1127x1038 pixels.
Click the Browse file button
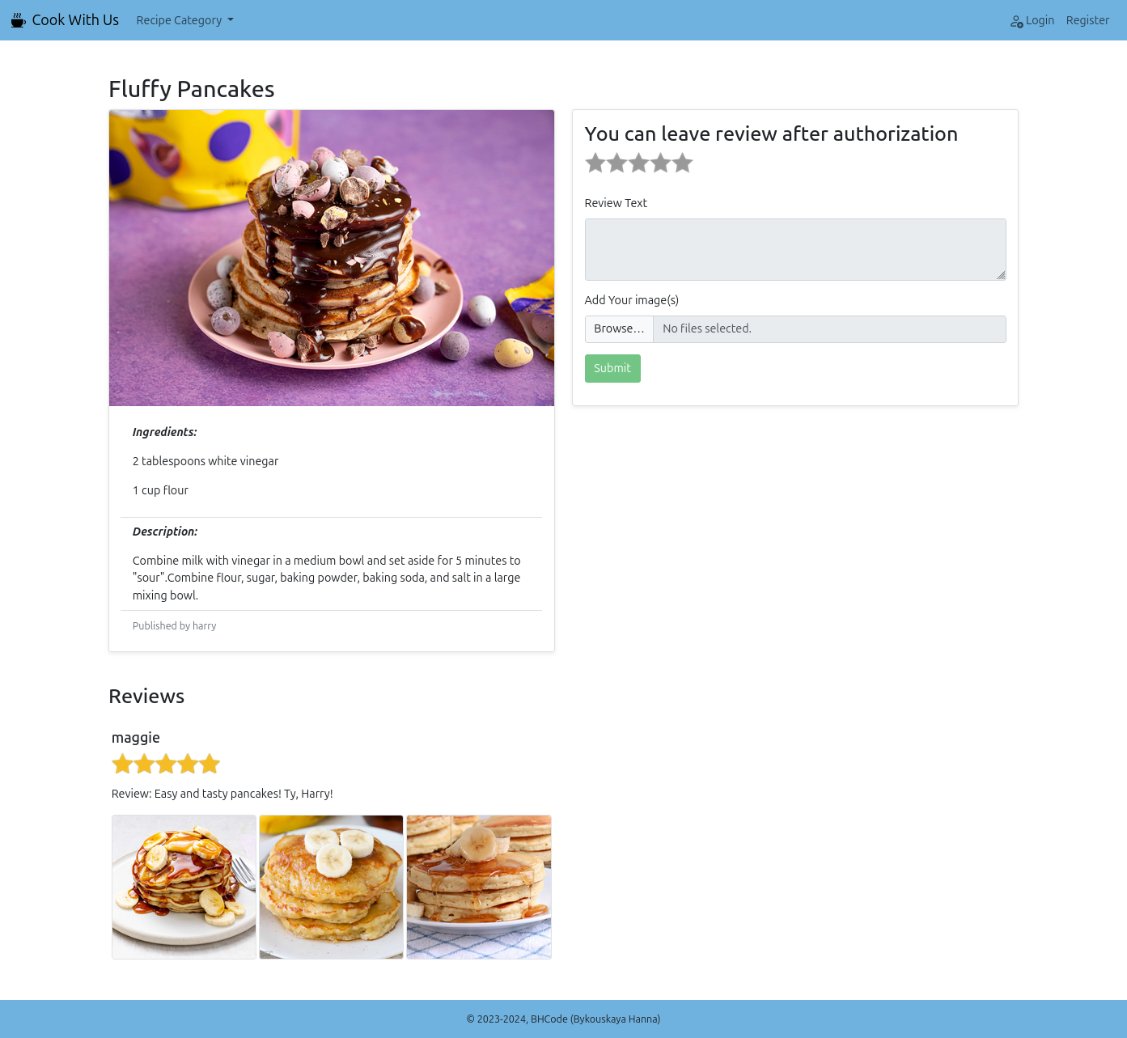619,329
